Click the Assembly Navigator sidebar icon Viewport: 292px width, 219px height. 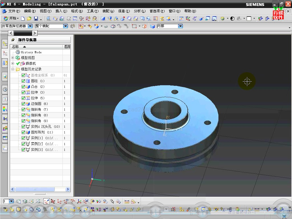click(x=5, y=44)
